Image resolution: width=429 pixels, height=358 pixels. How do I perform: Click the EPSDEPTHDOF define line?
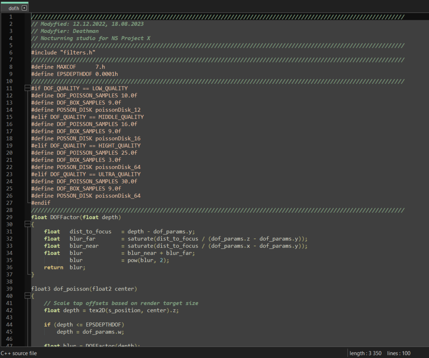click(74, 74)
